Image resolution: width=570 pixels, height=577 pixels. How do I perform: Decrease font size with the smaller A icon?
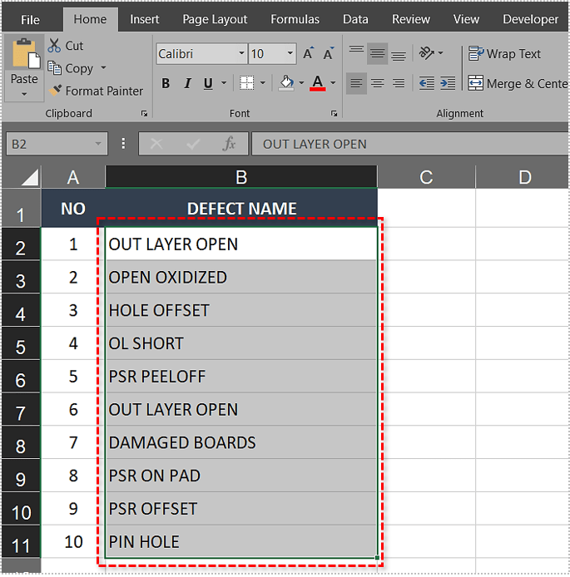coord(328,54)
